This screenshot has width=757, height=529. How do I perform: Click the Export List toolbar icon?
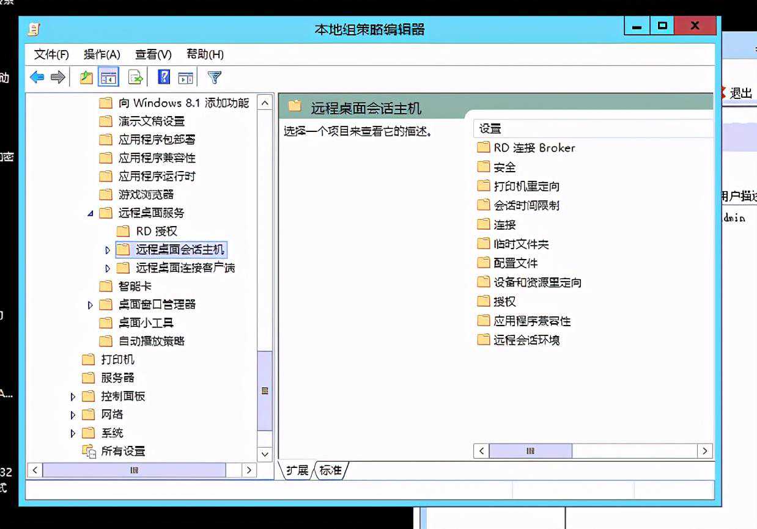(135, 78)
